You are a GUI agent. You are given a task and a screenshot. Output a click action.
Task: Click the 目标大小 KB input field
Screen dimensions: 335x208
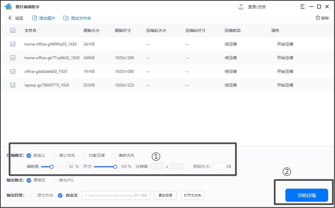pos(219,166)
